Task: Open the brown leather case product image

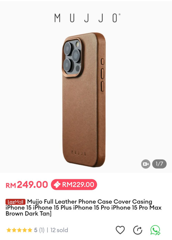Action: click(84, 100)
